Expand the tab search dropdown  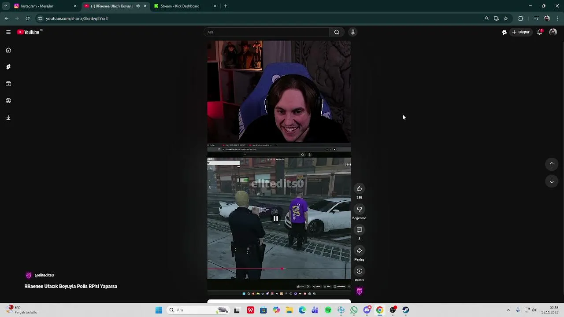pyautogui.click(x=5, y=6)
